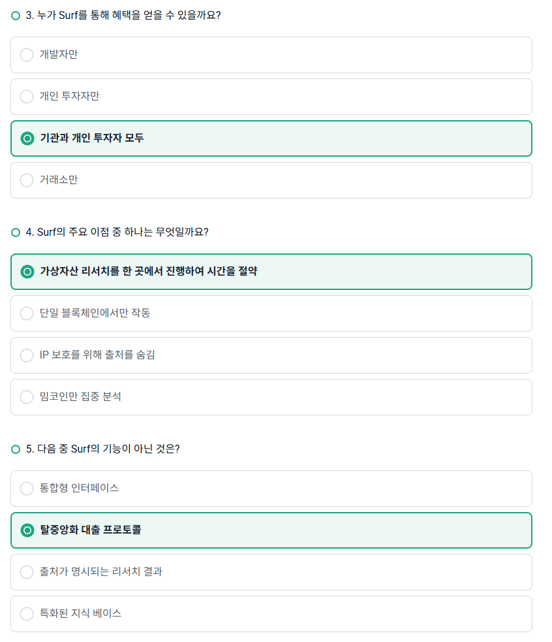552x642 pixels.
Task: Pick the '밈코인만 집중 분석' option
Action: (271, 397)
